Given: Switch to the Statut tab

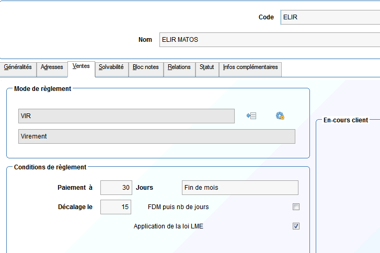Looking at the screenshot, I should 207,67.
